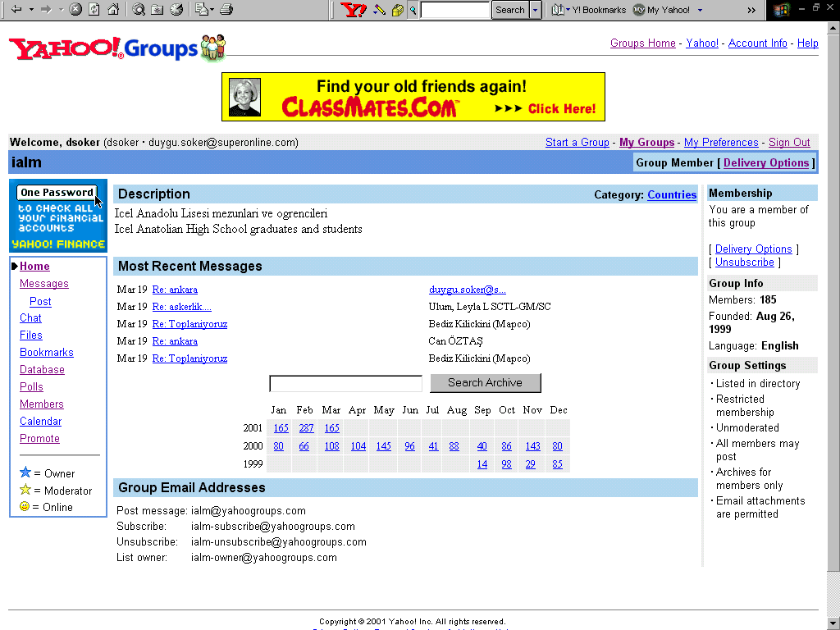The image size is (840, 630).
Task: Open the Forward history dropdown arrow
Action: pyautogui.click(x=61, y=9)
